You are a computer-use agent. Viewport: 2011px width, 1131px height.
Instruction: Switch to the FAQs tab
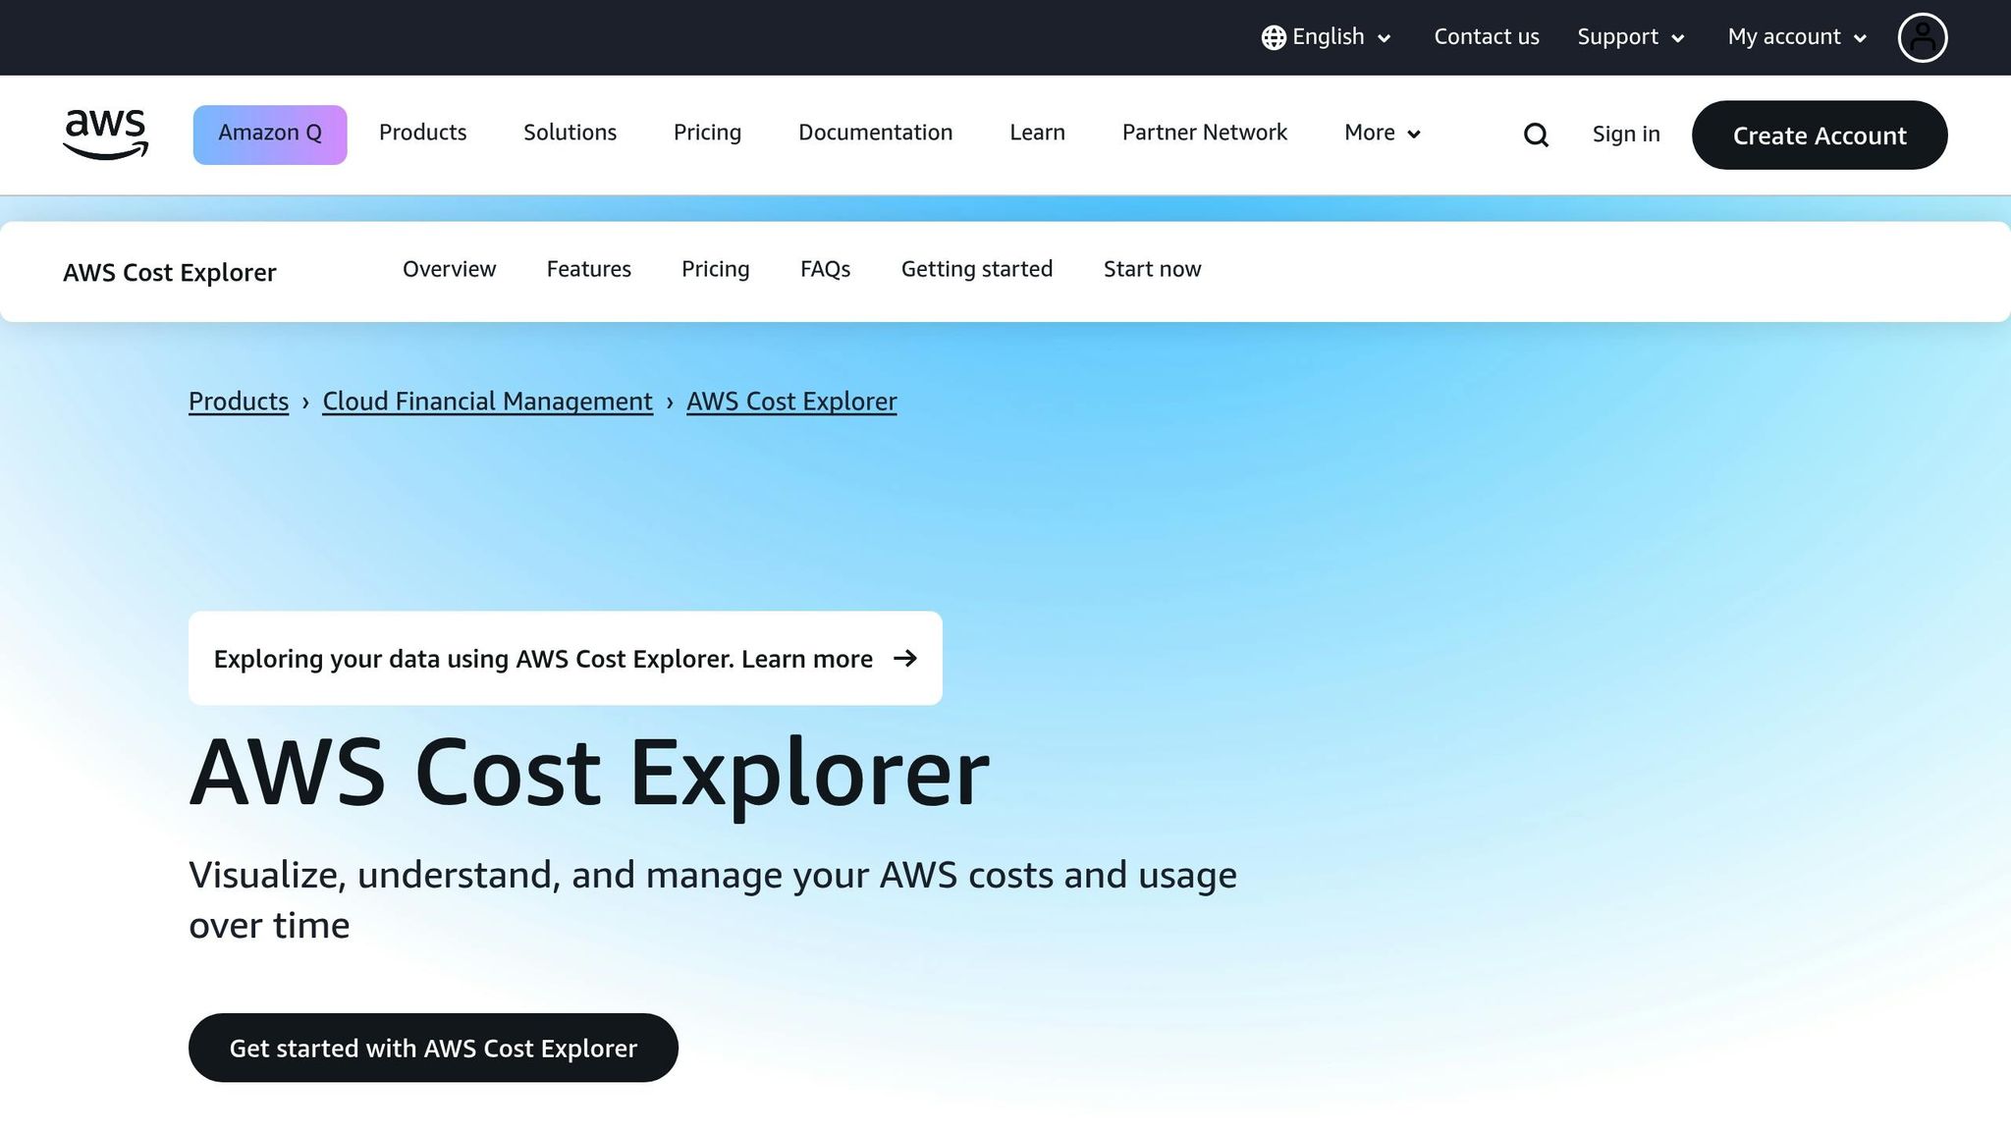click(x=825, y=269)
